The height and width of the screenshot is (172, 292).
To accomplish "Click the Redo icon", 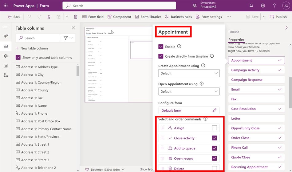I will click(39, 17).
